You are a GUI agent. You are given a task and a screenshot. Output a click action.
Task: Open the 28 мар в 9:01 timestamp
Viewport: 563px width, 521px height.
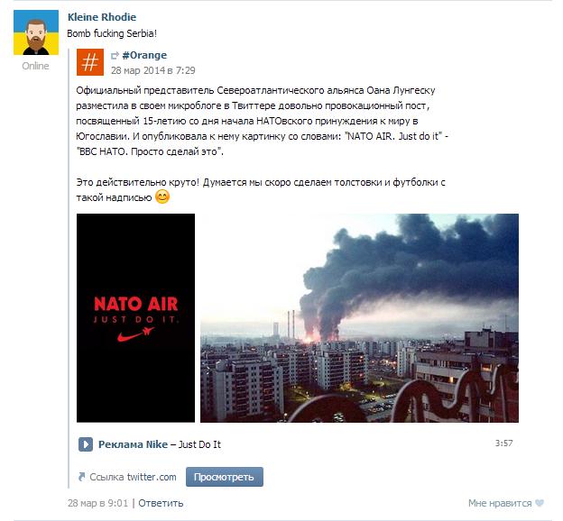[97, 503]
